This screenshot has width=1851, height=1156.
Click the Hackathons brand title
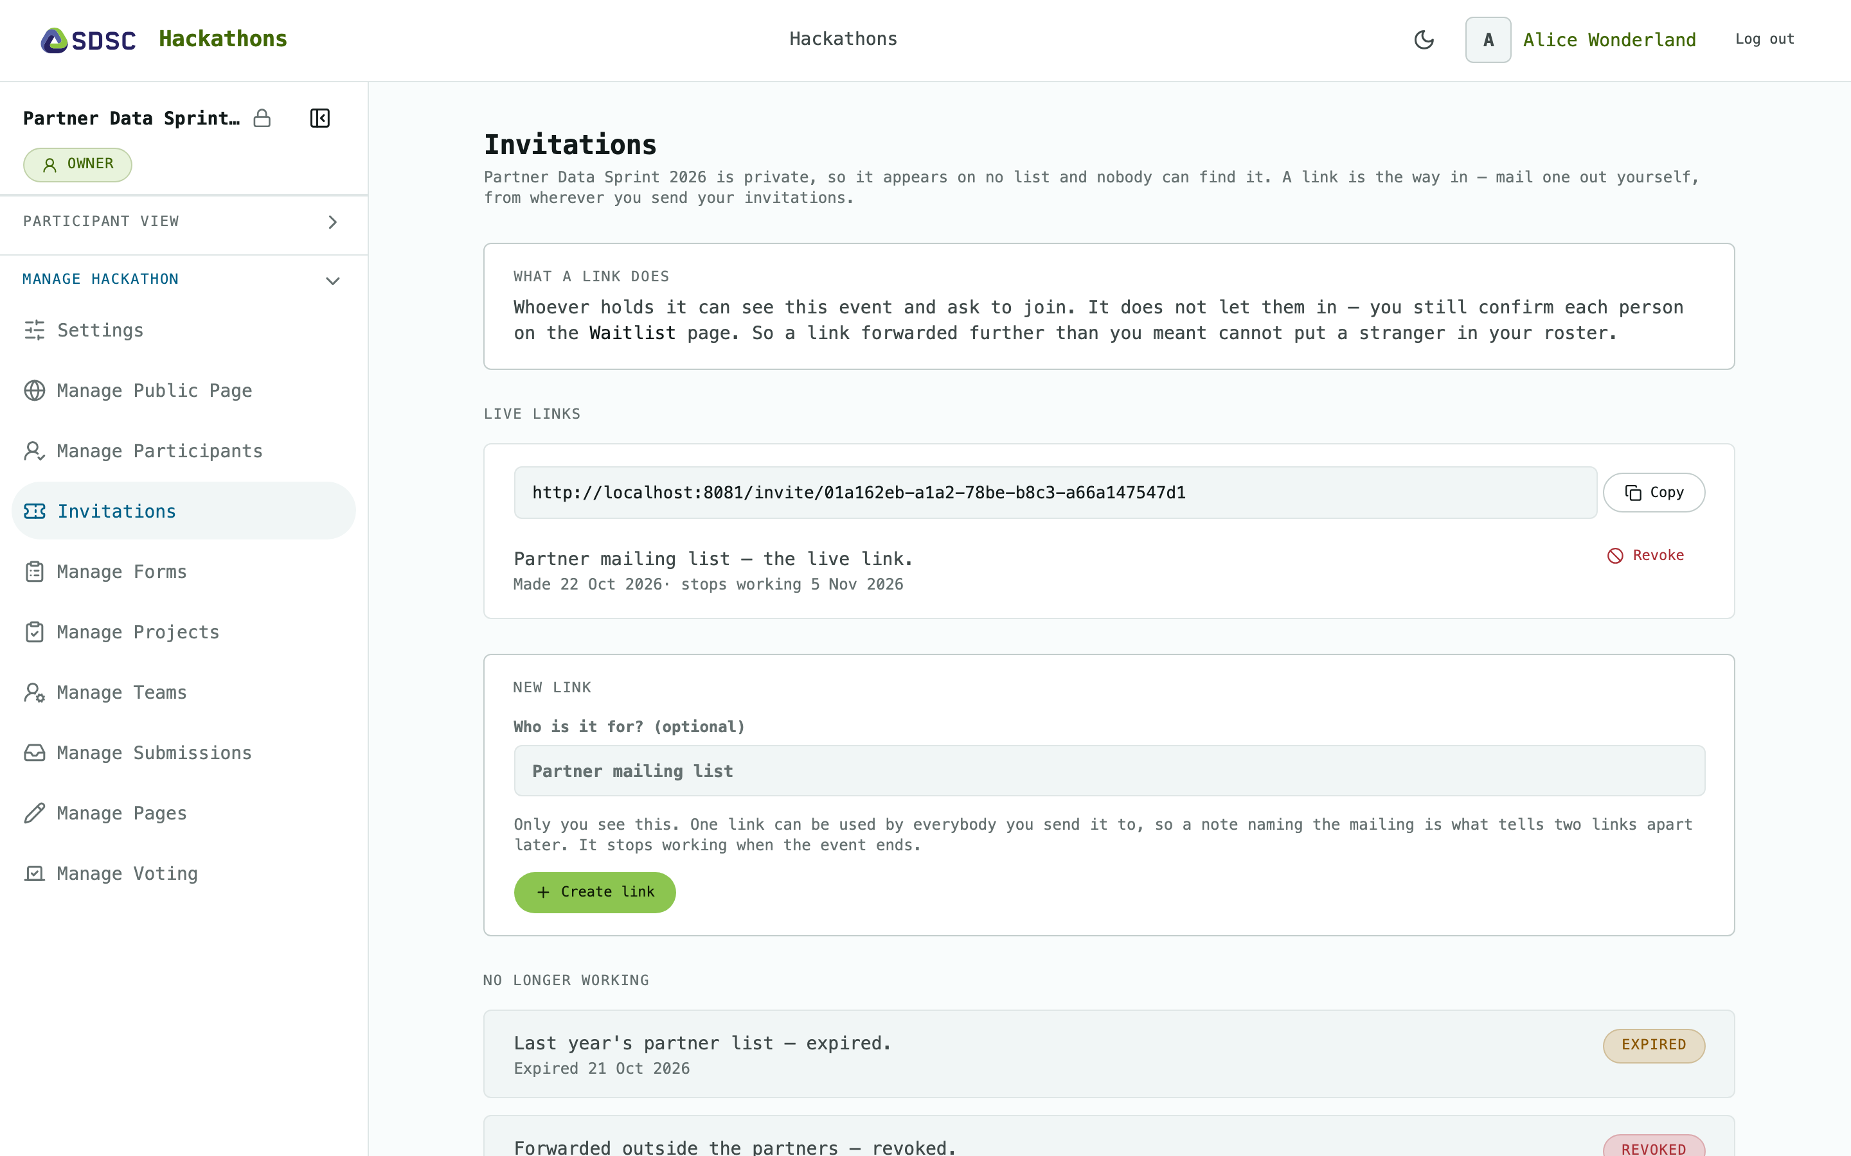[x=222, y=39]
